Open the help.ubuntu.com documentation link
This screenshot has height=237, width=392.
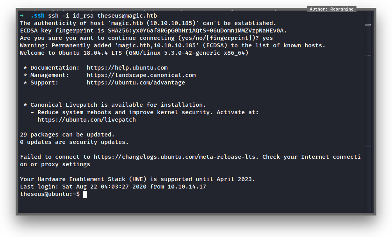[x=127, y=68]
